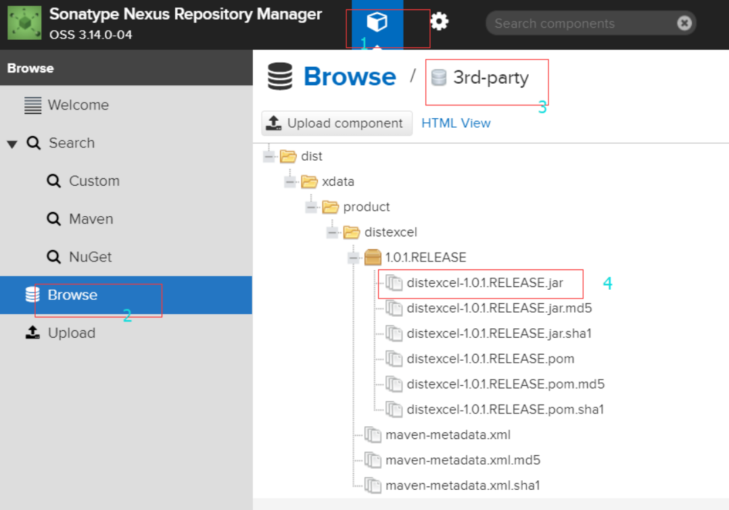
Task: Click the Welcome lines icon
Action: point(32,105)
